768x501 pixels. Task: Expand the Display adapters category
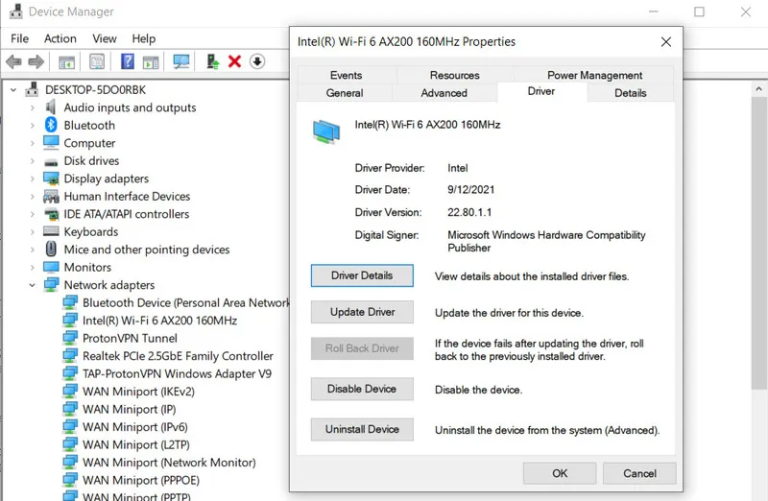33,179
